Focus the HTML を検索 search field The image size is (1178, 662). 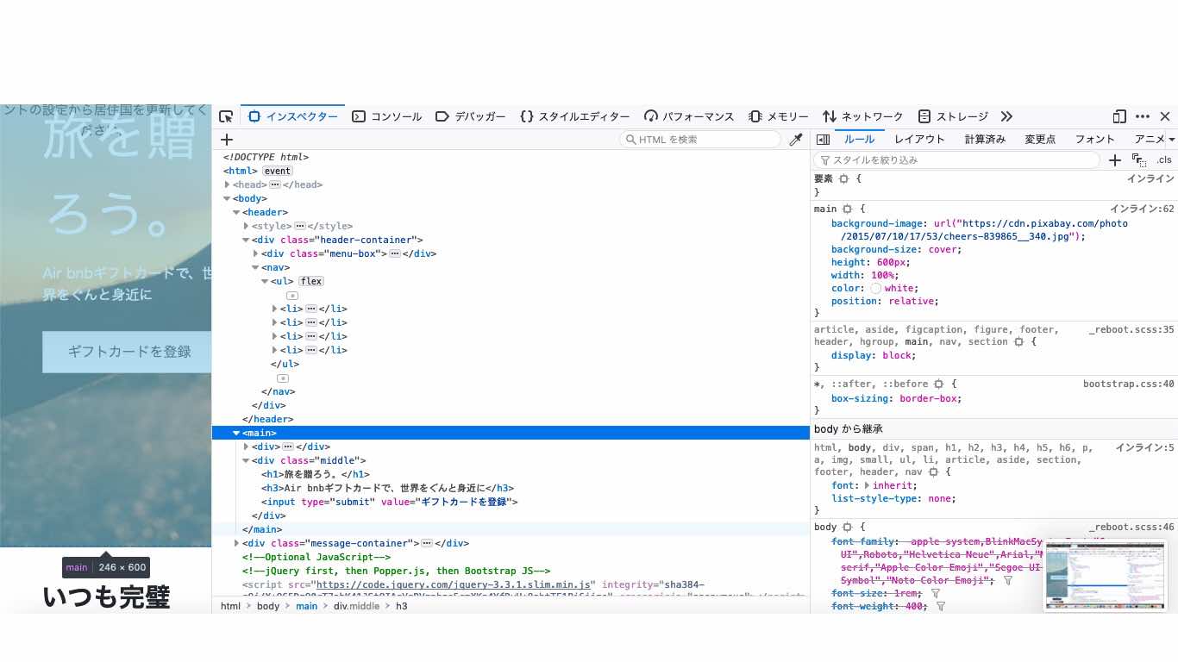pyautogui.click(x=700, y=140)
